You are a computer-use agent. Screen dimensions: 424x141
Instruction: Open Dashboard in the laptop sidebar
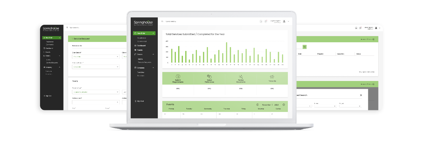click(140, 46)
